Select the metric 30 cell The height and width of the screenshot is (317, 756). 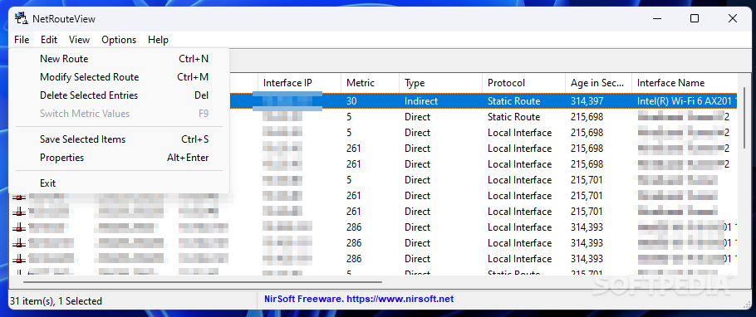(351, 101)
